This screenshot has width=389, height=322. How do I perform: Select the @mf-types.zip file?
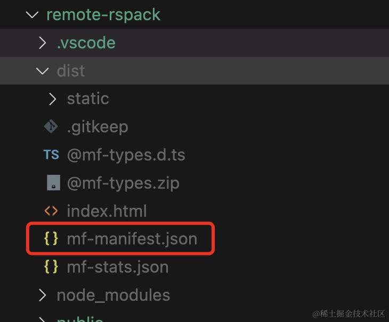pos(123,183)
